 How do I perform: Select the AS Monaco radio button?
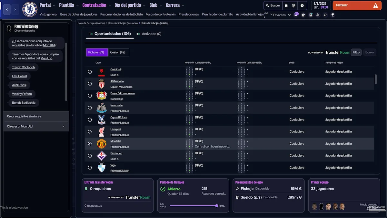click(90, 84)
